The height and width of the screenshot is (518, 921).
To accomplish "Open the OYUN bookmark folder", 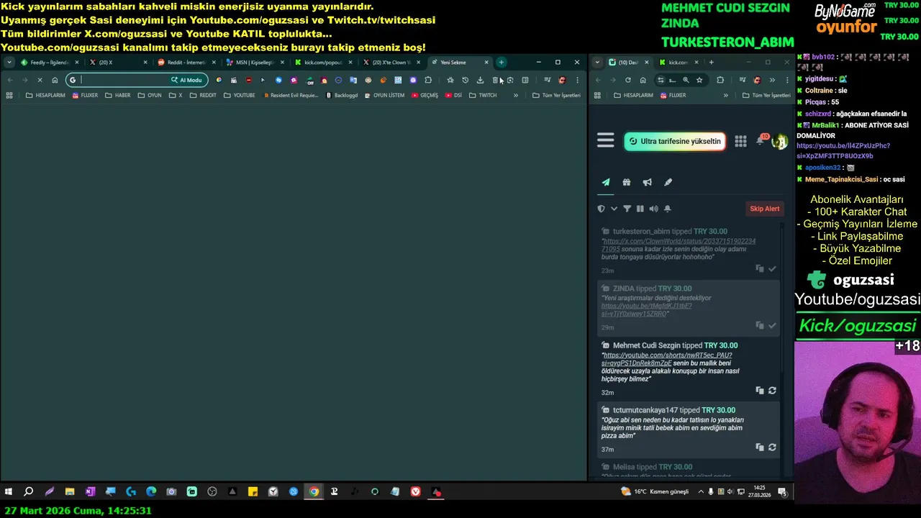I will 150,95.
